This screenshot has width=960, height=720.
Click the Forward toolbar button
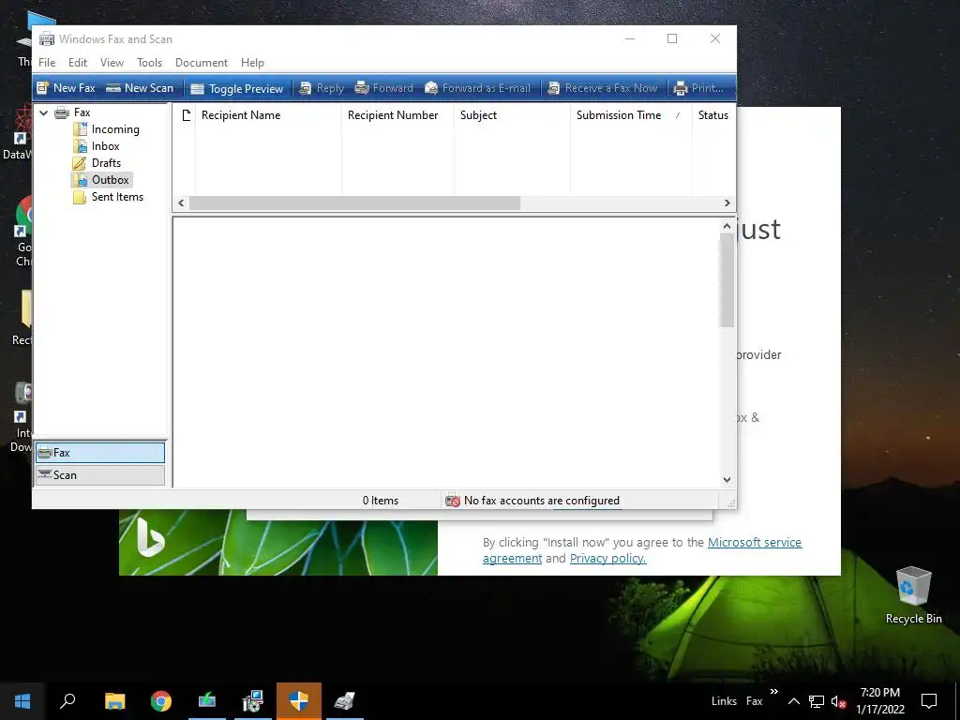point(383,88)
